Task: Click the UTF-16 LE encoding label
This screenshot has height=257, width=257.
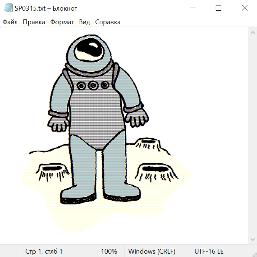Action: [x=209, y=252]
